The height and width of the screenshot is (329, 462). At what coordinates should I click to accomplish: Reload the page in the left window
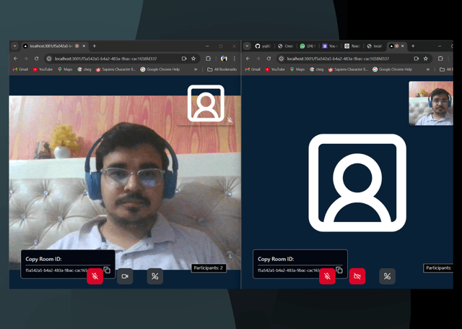click(36, 59)
